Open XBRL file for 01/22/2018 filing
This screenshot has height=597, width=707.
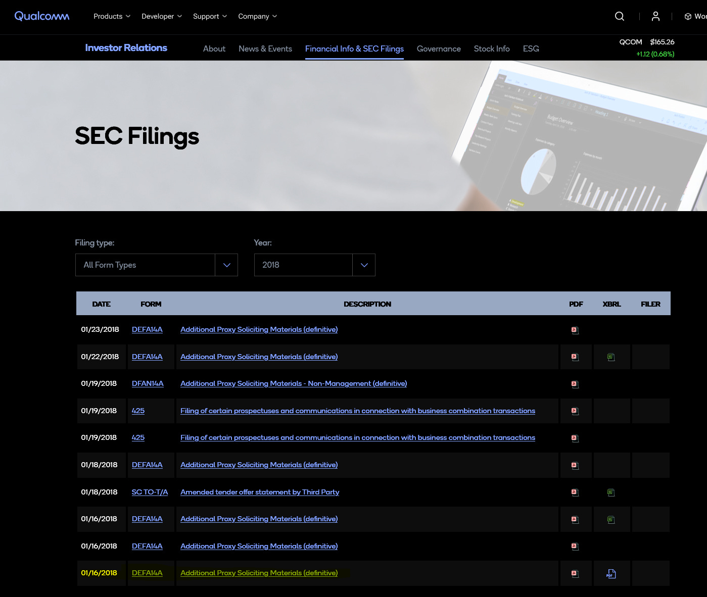611,357
